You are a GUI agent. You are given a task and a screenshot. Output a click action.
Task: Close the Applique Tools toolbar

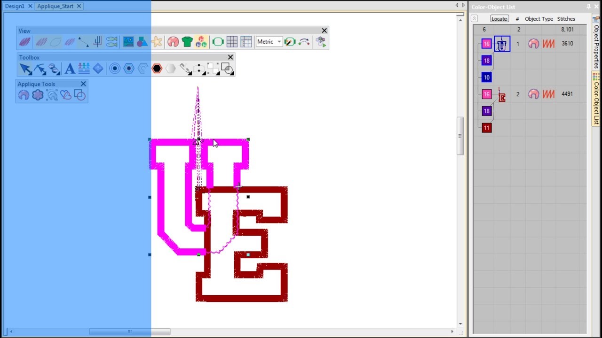83,84
